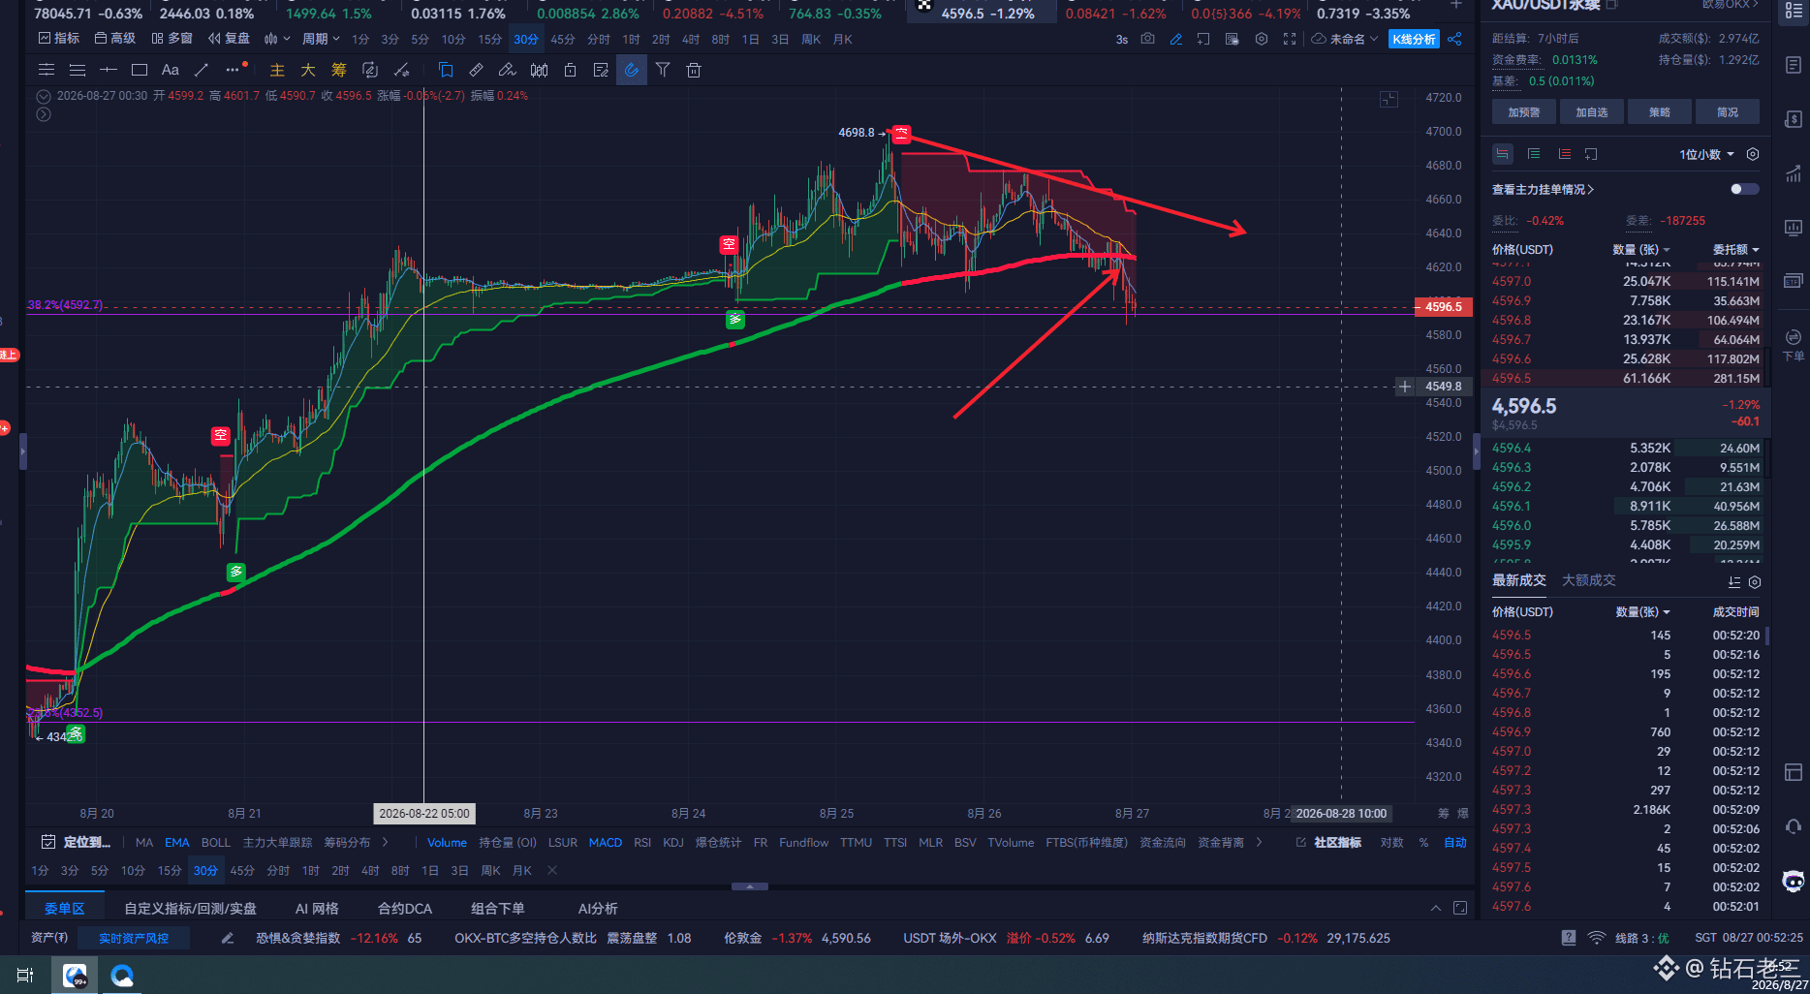
Task: Open 数量(张) dropdown in latest trades
Action: tap(1642, 612)
